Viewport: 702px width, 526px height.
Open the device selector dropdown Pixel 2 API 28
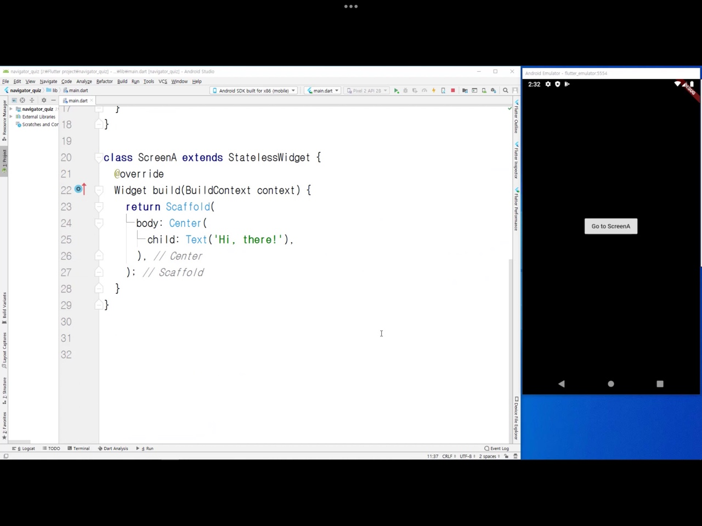pos(366,90)
